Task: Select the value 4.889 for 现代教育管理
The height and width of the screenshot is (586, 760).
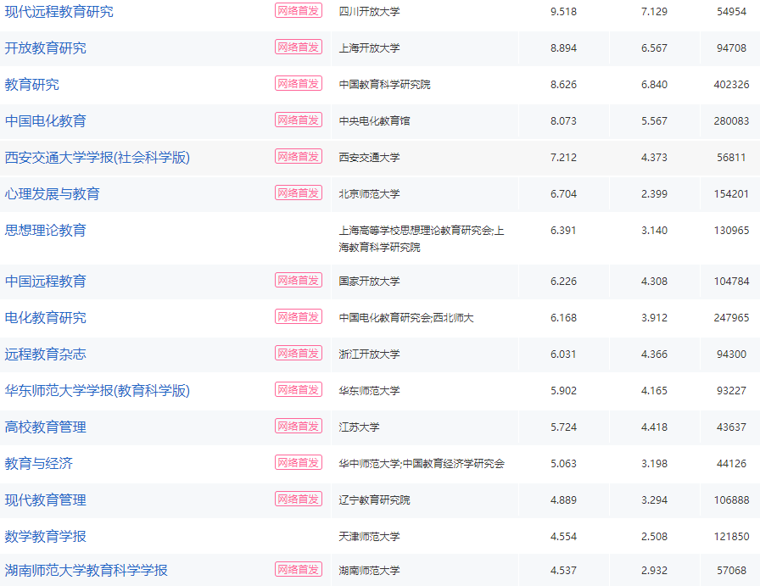Action: click(564, 499)
